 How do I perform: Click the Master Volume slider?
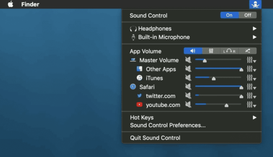coord(218,60)
